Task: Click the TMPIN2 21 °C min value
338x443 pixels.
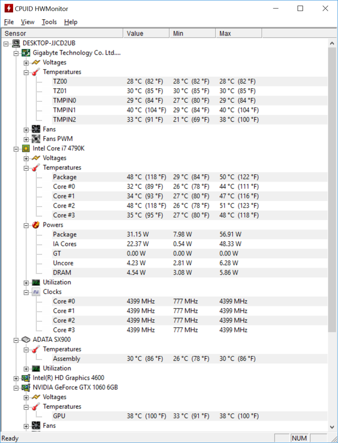Action: (x=191, y=120)
